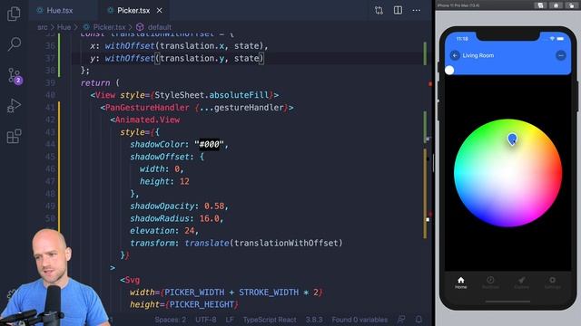Click Found 0 variables status item
581x326 pixels.
[x=359, y=320]
